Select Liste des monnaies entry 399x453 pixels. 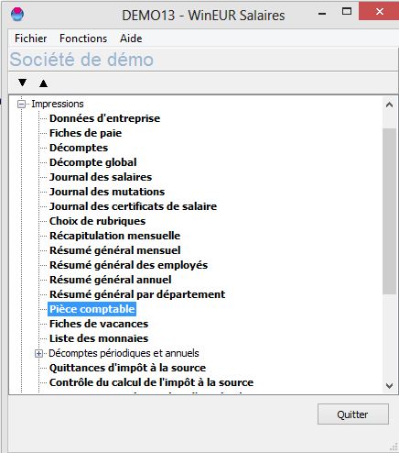pos(99,338)
